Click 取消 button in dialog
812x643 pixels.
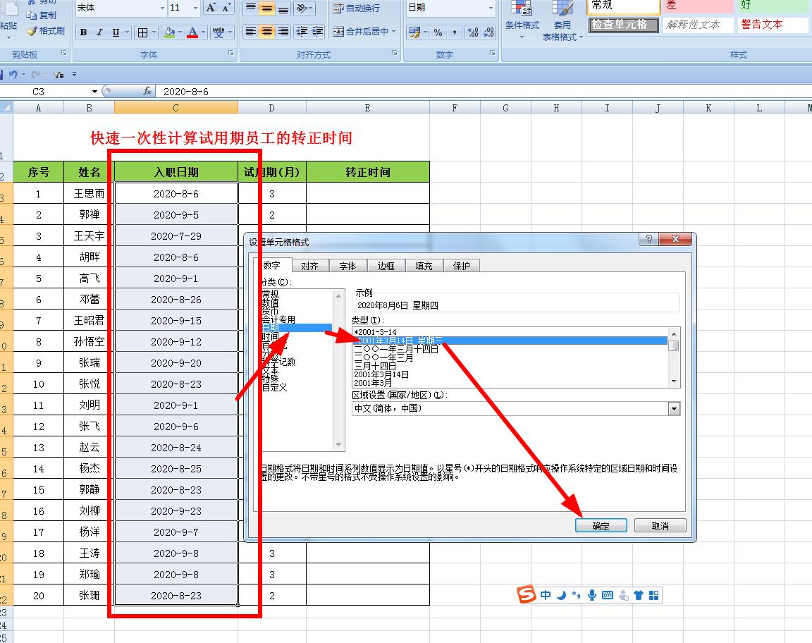(x=660, y=526)
